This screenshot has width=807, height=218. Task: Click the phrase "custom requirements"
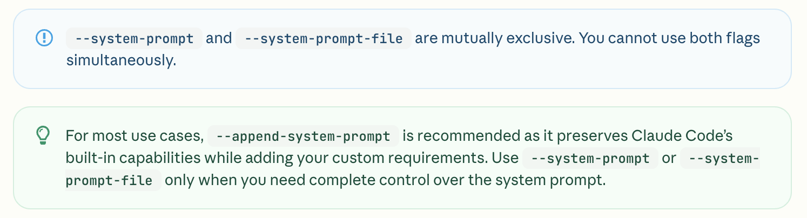click(438, 158)
